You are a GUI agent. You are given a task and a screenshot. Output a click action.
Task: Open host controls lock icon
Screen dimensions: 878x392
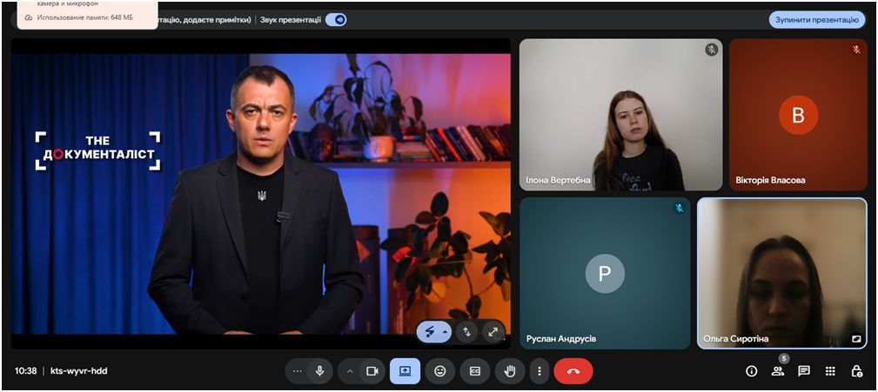856,371
